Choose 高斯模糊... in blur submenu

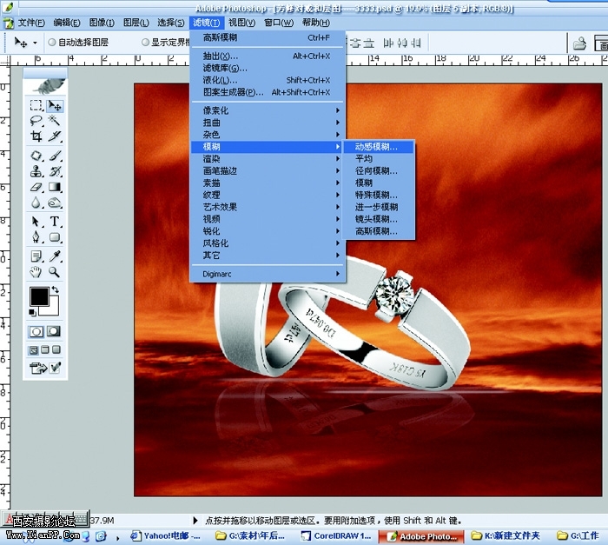tap(380, 231)
